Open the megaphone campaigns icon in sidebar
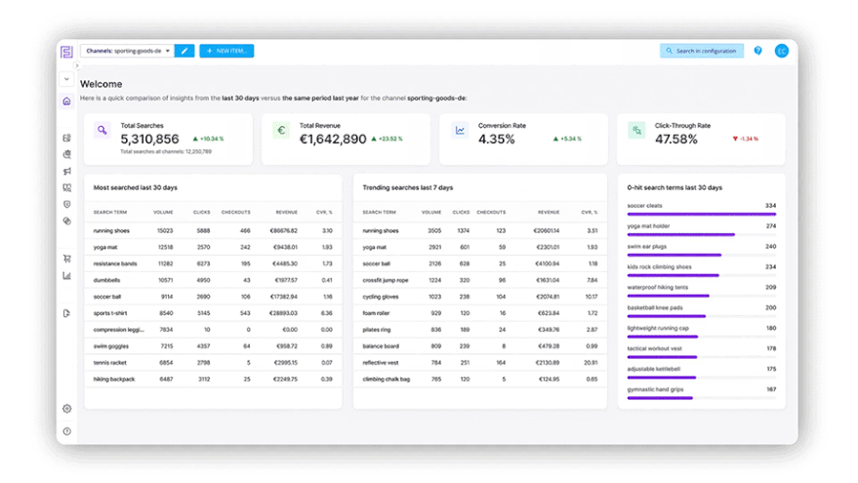 66,171
